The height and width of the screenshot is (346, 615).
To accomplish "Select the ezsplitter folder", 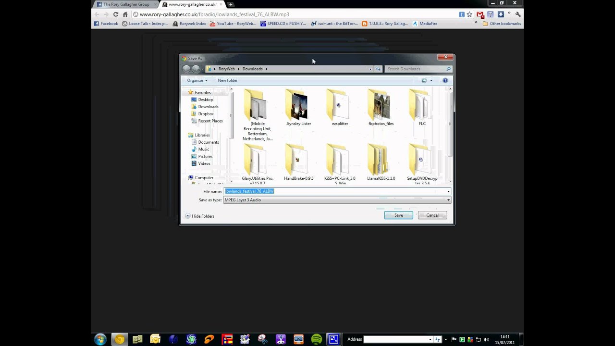I will [x=340, y=108].
